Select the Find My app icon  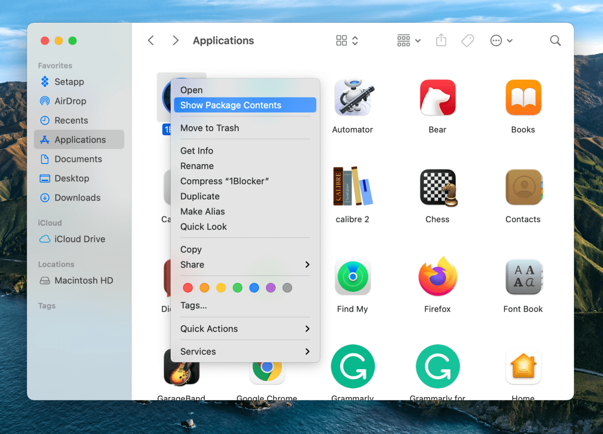(353, 277)
